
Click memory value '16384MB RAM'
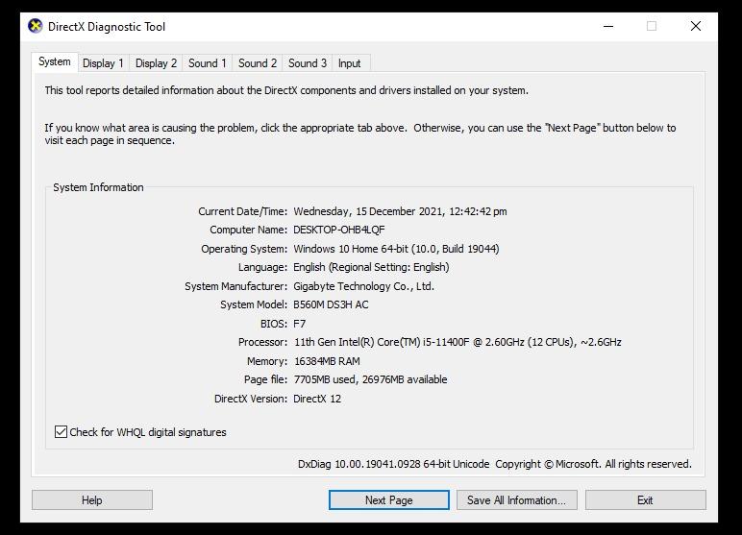pos(327,361)
